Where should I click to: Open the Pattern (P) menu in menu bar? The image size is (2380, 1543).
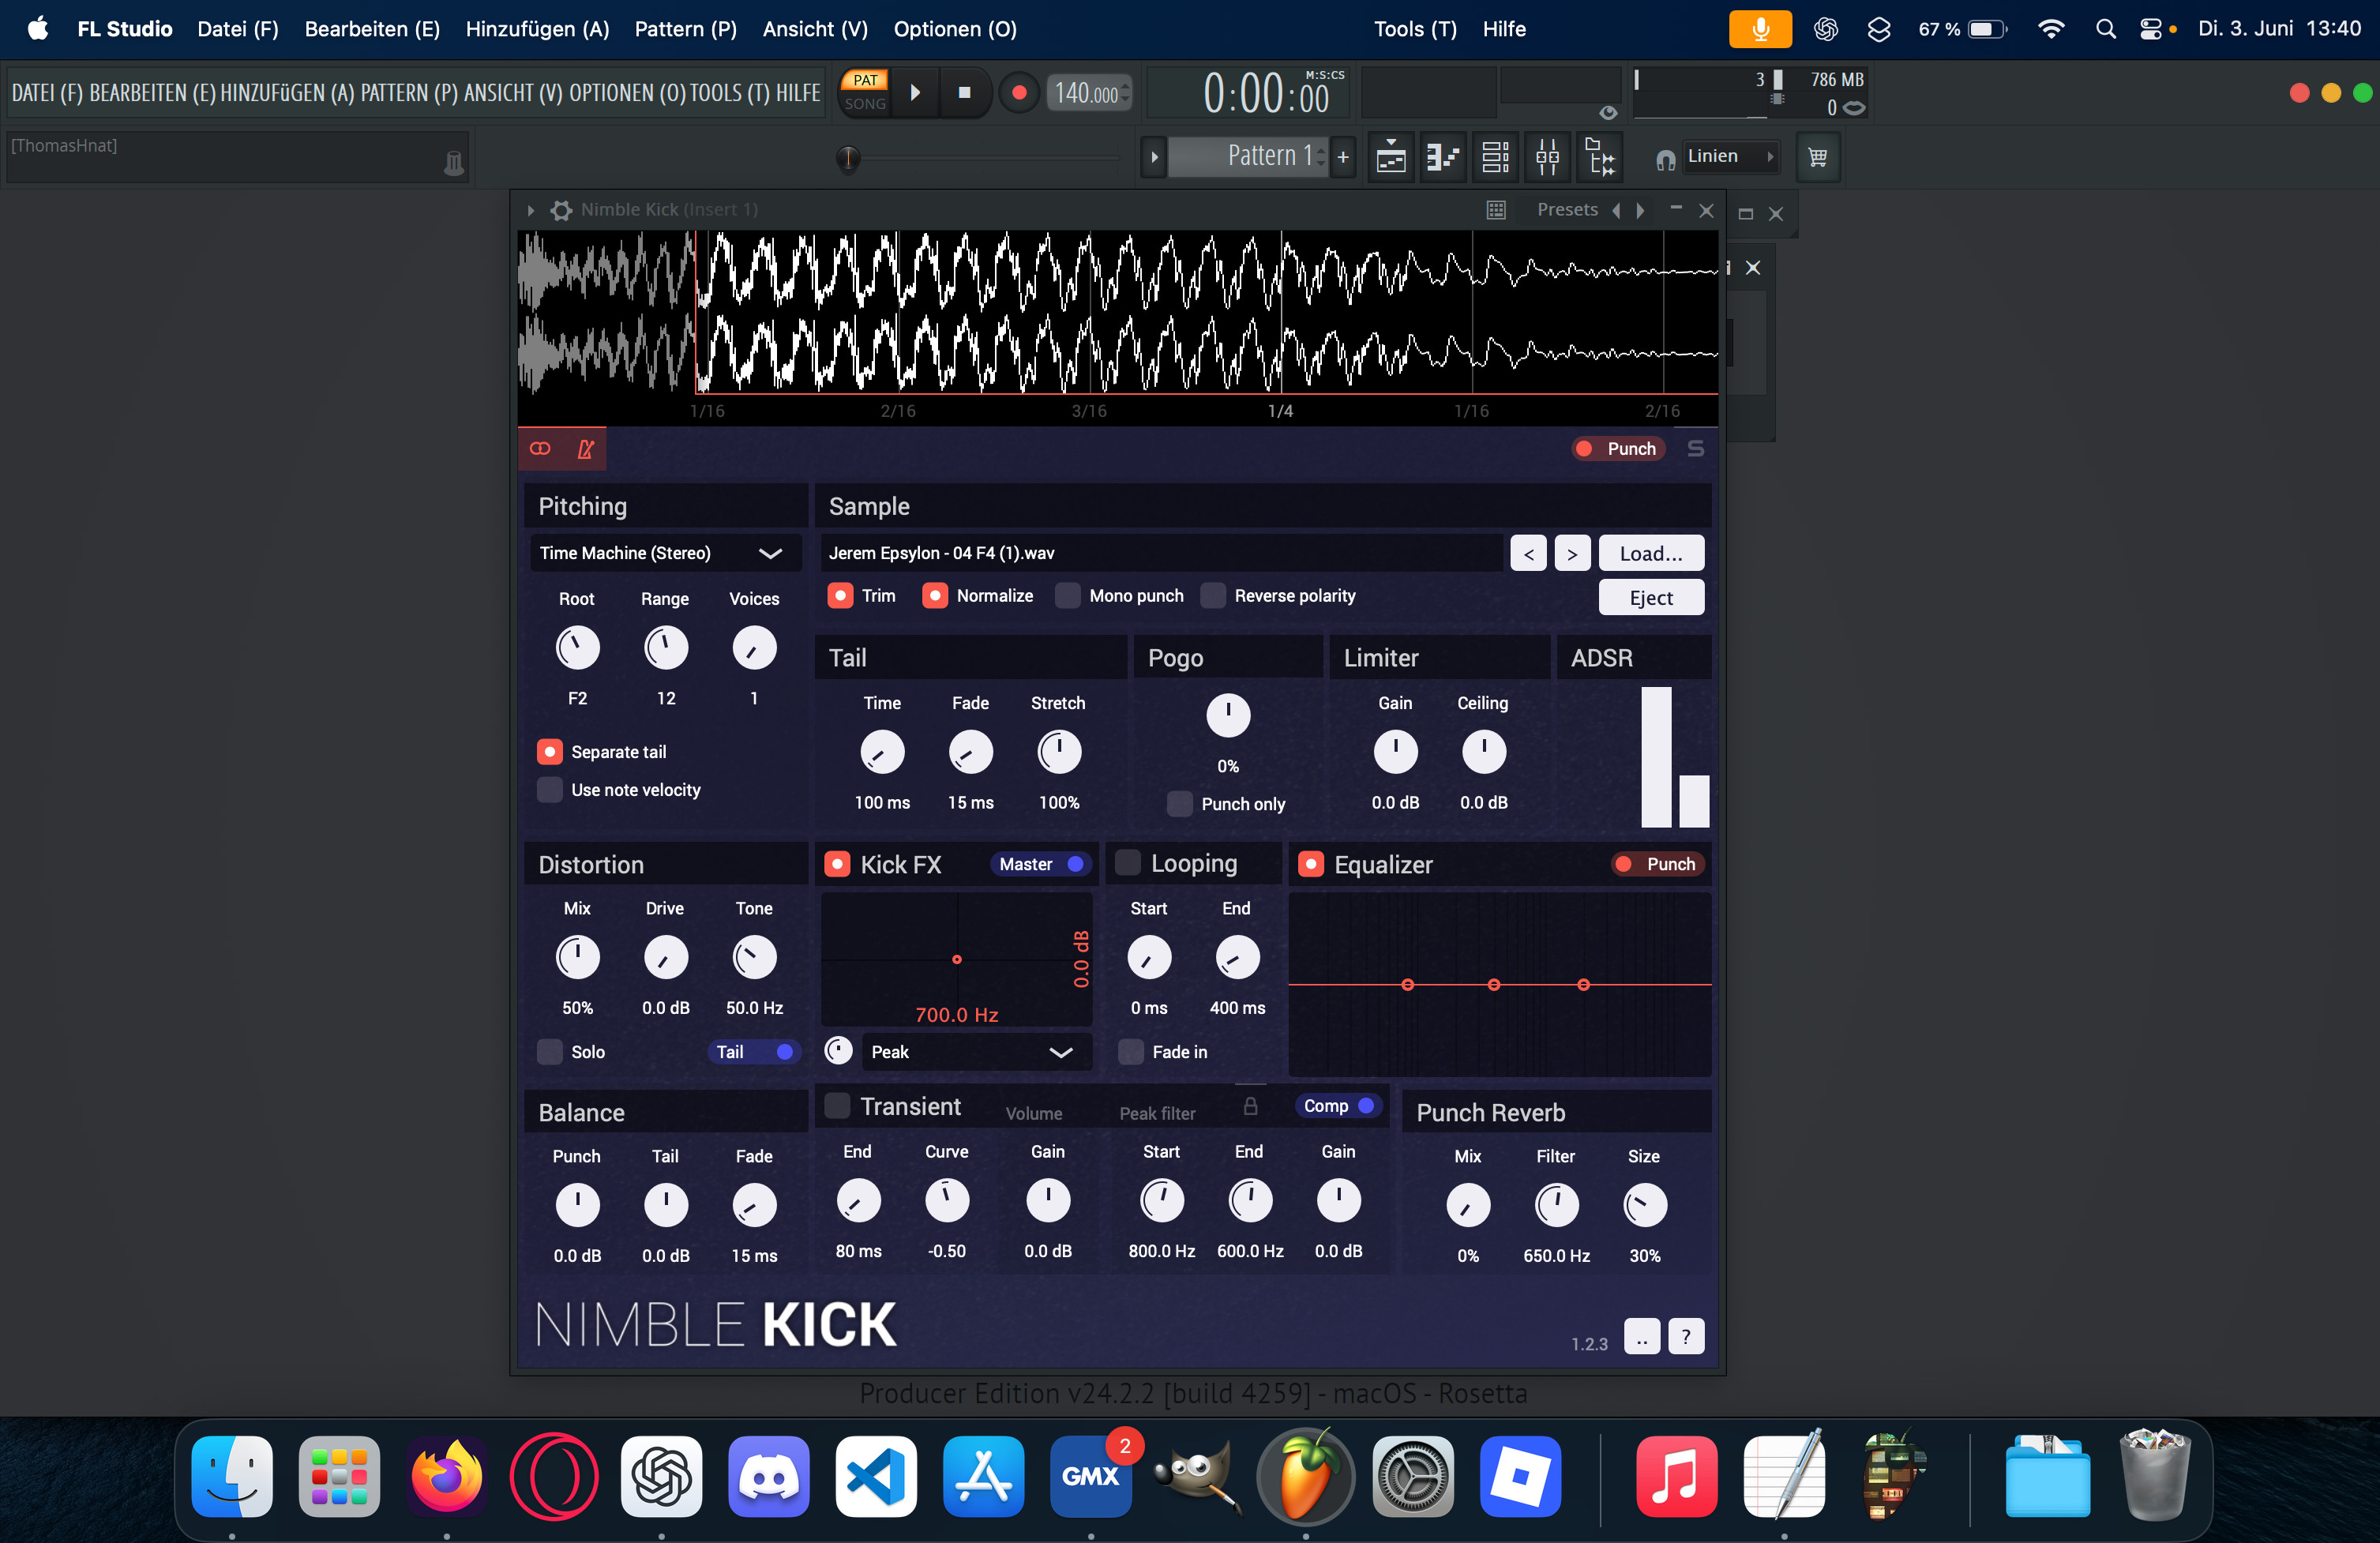[x=685, y=29]
